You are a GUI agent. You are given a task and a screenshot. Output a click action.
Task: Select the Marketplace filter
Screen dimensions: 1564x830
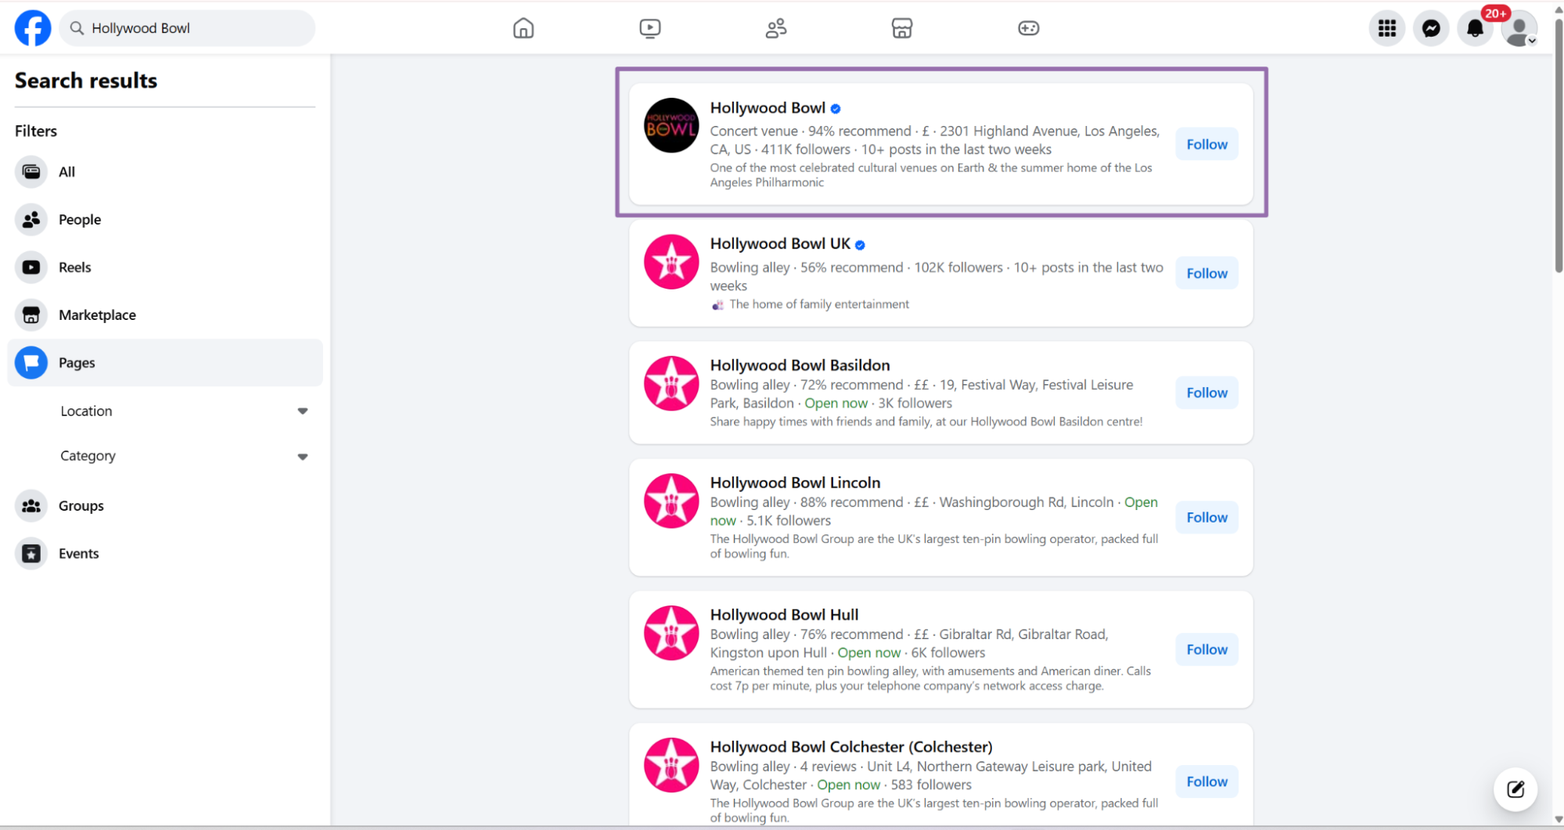[165, 315]
